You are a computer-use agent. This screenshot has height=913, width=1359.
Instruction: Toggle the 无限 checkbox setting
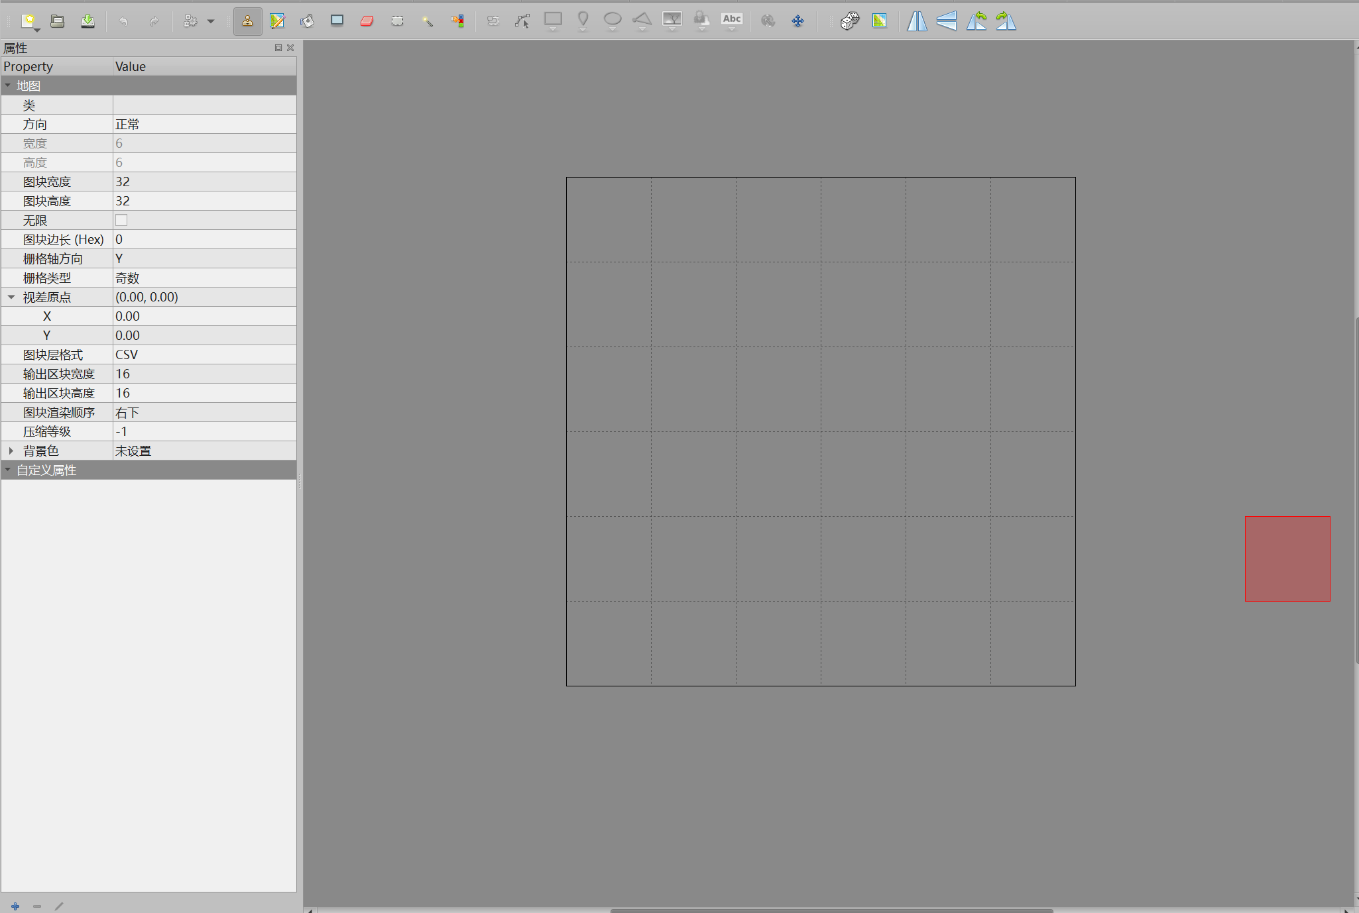click(x=121, y=220)
